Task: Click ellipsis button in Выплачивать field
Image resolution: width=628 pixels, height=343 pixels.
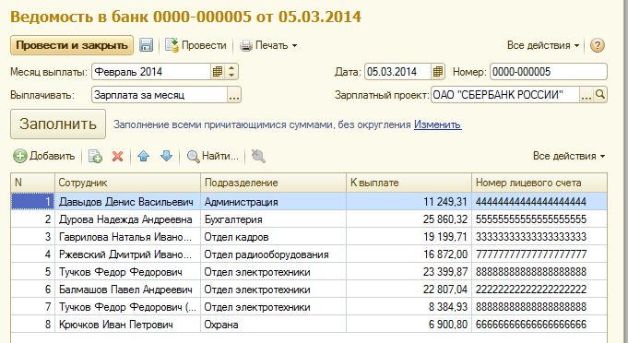Action: (234, 95)
